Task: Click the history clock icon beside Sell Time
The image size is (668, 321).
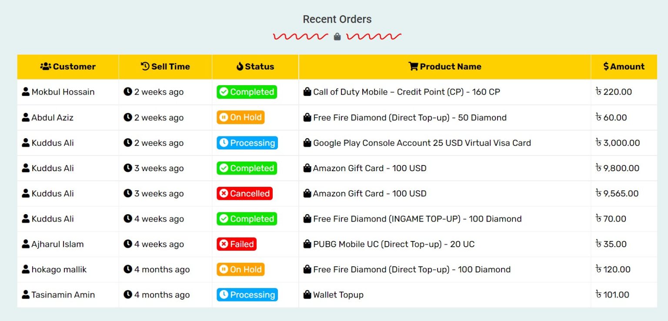Action: coord(145,66)
